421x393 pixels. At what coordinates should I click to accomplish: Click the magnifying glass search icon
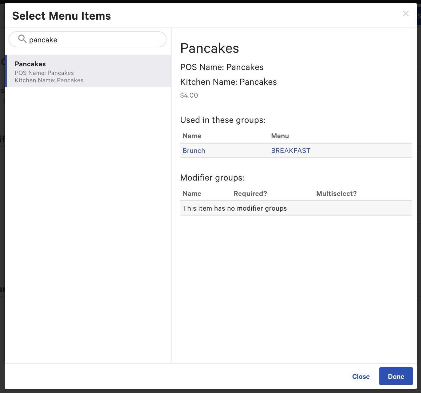pyautogui.click(x=22, y=39)
